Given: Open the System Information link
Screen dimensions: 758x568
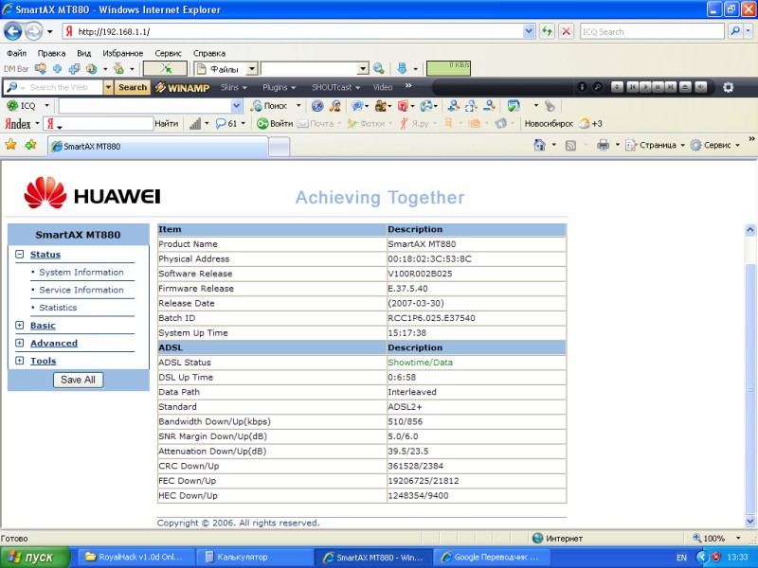Looking at the screenshot, I should [x=81, y=272].
